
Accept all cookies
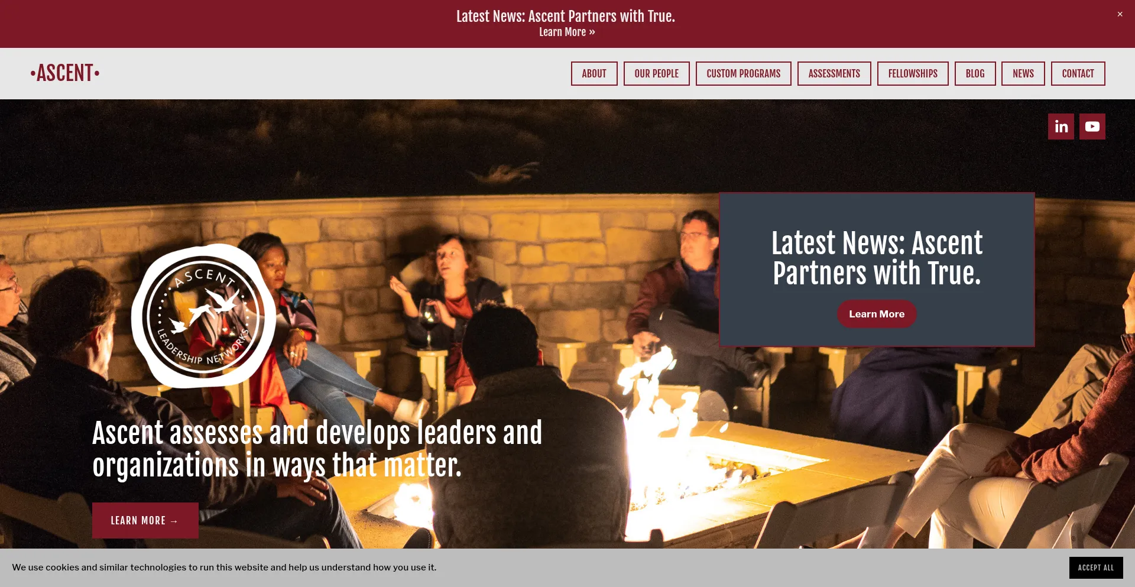tap(1096, 567)
